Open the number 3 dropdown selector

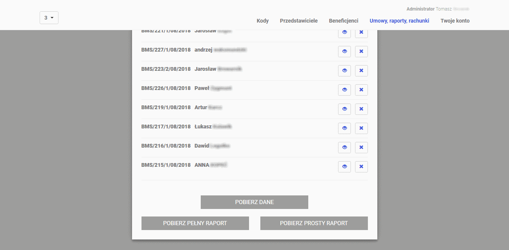coord(49,18)
